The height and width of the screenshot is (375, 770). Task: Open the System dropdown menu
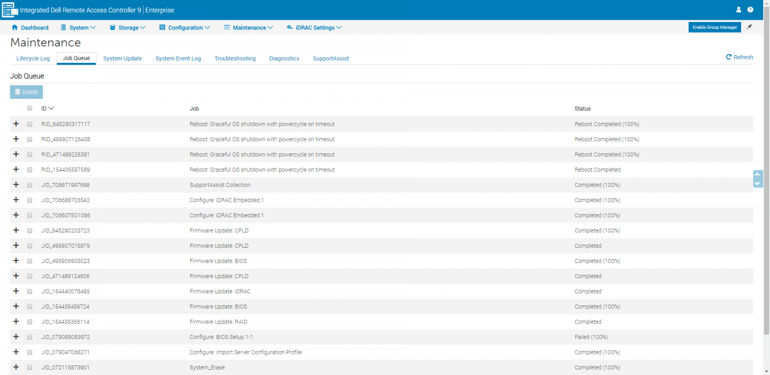(x=78, y=27)
